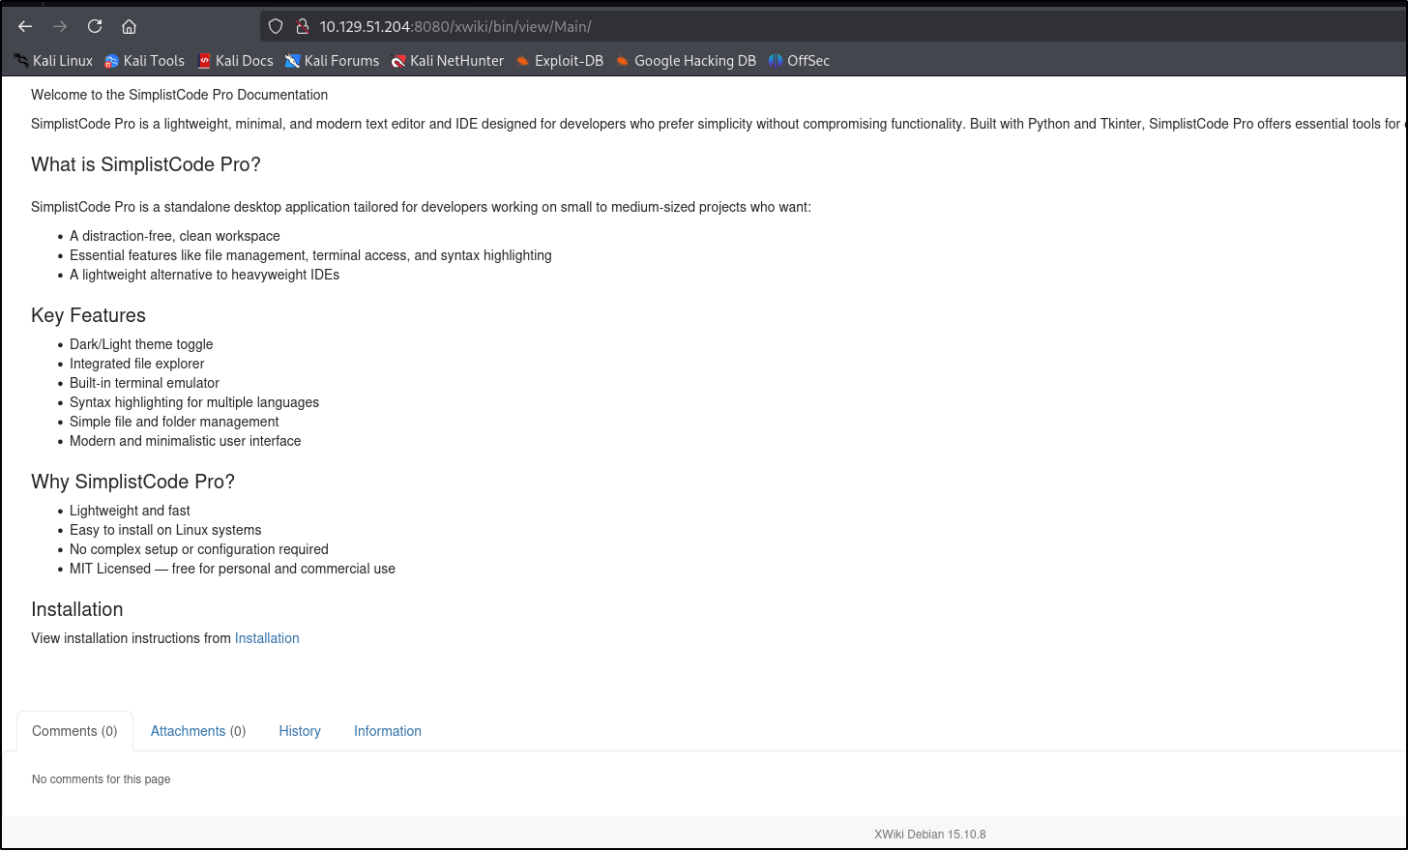The height and width of the screenshot is (850, 1408).
Task: Open the Google Hacking DB bookmark
Action: [x=686, y=61]
